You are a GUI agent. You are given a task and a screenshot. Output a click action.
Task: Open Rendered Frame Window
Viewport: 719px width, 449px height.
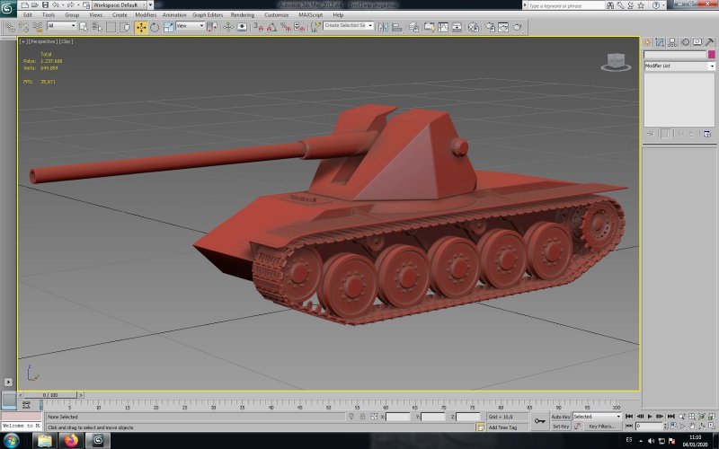pyautogui.click(x=503, y=27)
